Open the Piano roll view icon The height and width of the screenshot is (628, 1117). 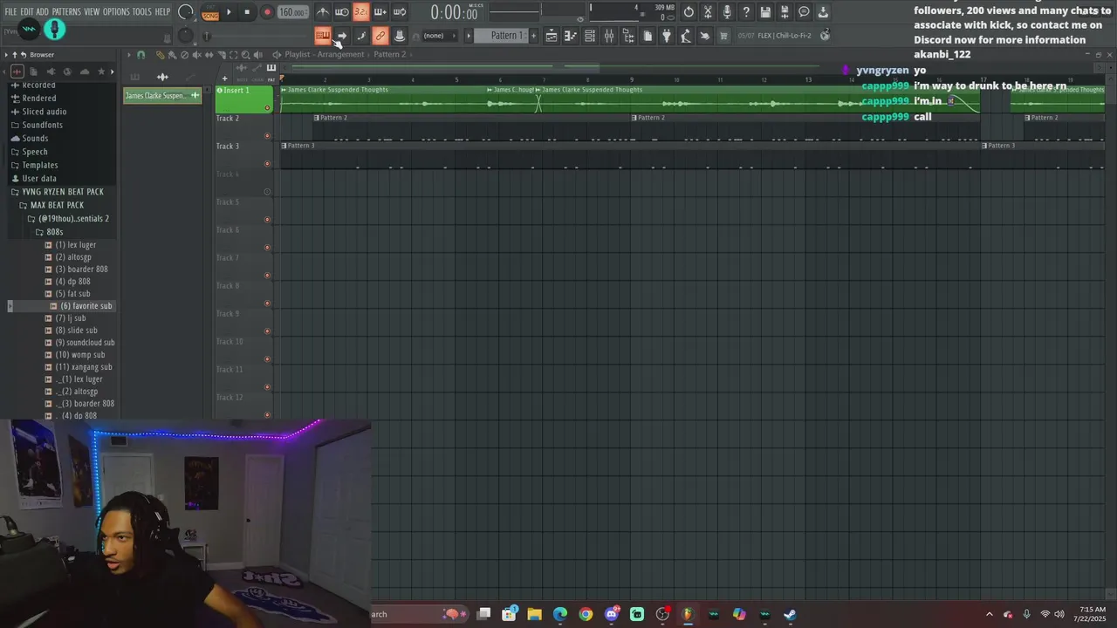click(571, 36)
